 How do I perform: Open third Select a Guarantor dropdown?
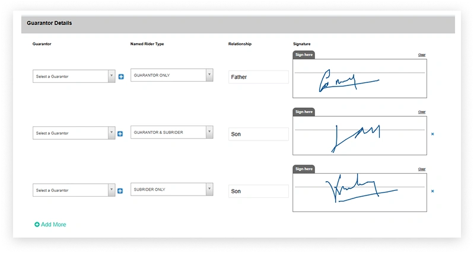[x=74, y=190]
